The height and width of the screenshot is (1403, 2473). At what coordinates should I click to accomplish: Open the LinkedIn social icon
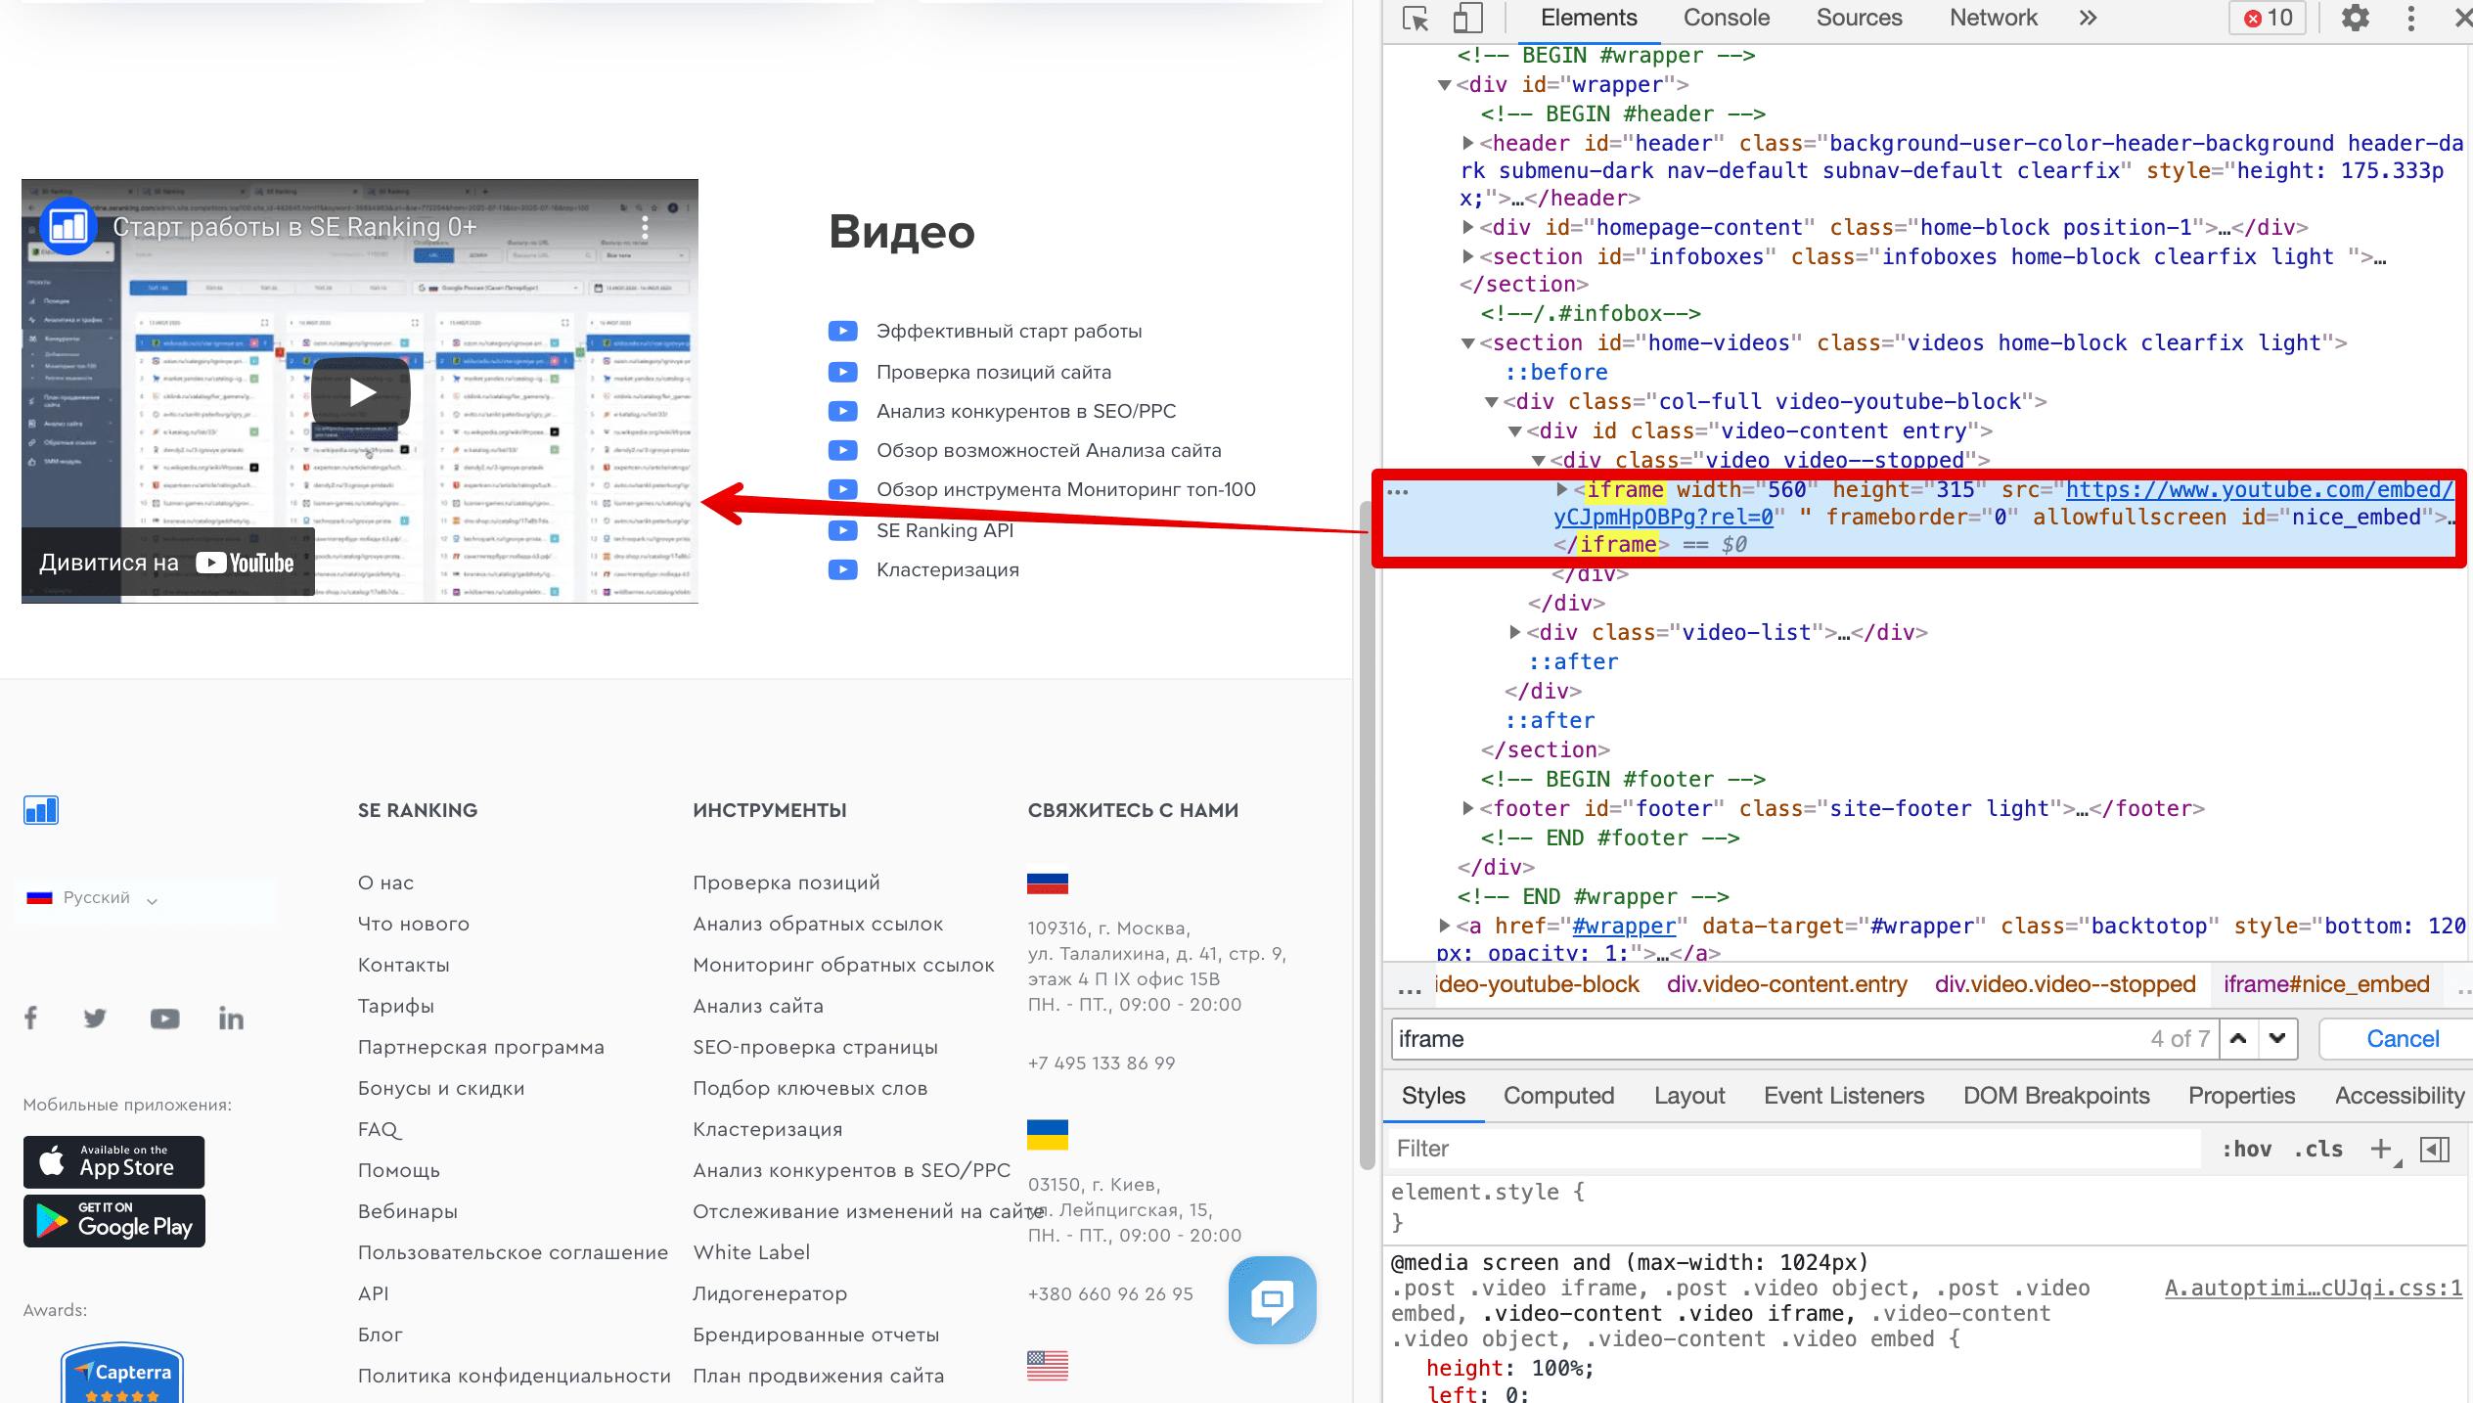pyautogui.click(x=231, y=1018)
